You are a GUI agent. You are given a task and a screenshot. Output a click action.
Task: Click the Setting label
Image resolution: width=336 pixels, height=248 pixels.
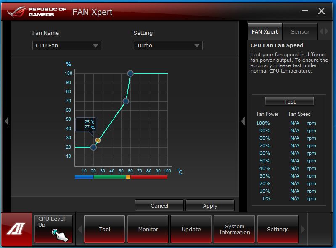pyautogui.click(x=143, y=33)
